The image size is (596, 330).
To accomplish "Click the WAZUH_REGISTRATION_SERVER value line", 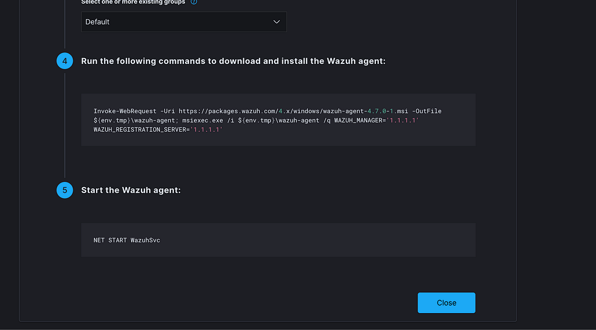I will tap(158, 130).
